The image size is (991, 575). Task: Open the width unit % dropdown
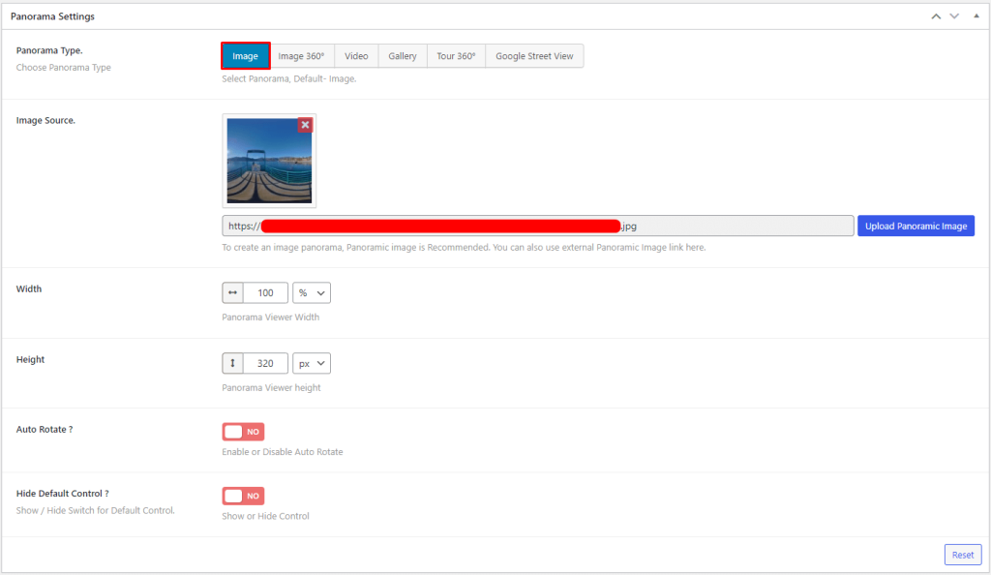[x=312, y=292]
